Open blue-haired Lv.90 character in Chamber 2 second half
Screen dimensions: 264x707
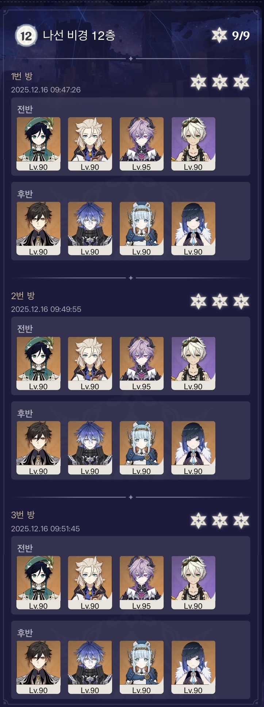[90, 448]
